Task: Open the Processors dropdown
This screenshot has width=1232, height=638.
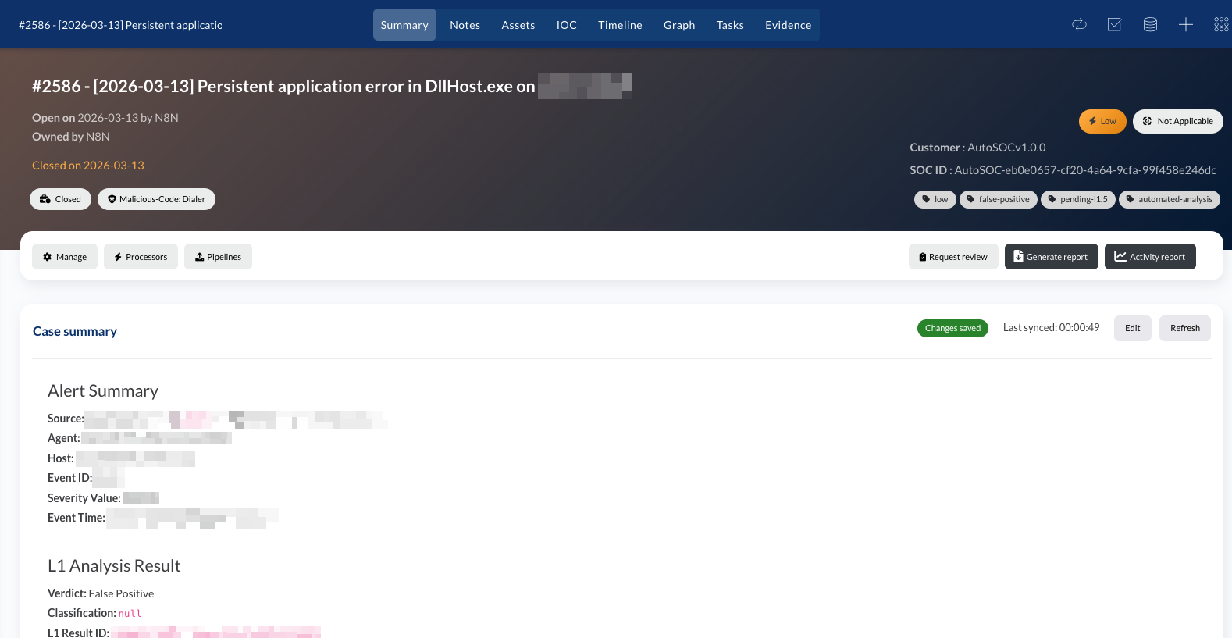Action: click(x=141, y=256)
